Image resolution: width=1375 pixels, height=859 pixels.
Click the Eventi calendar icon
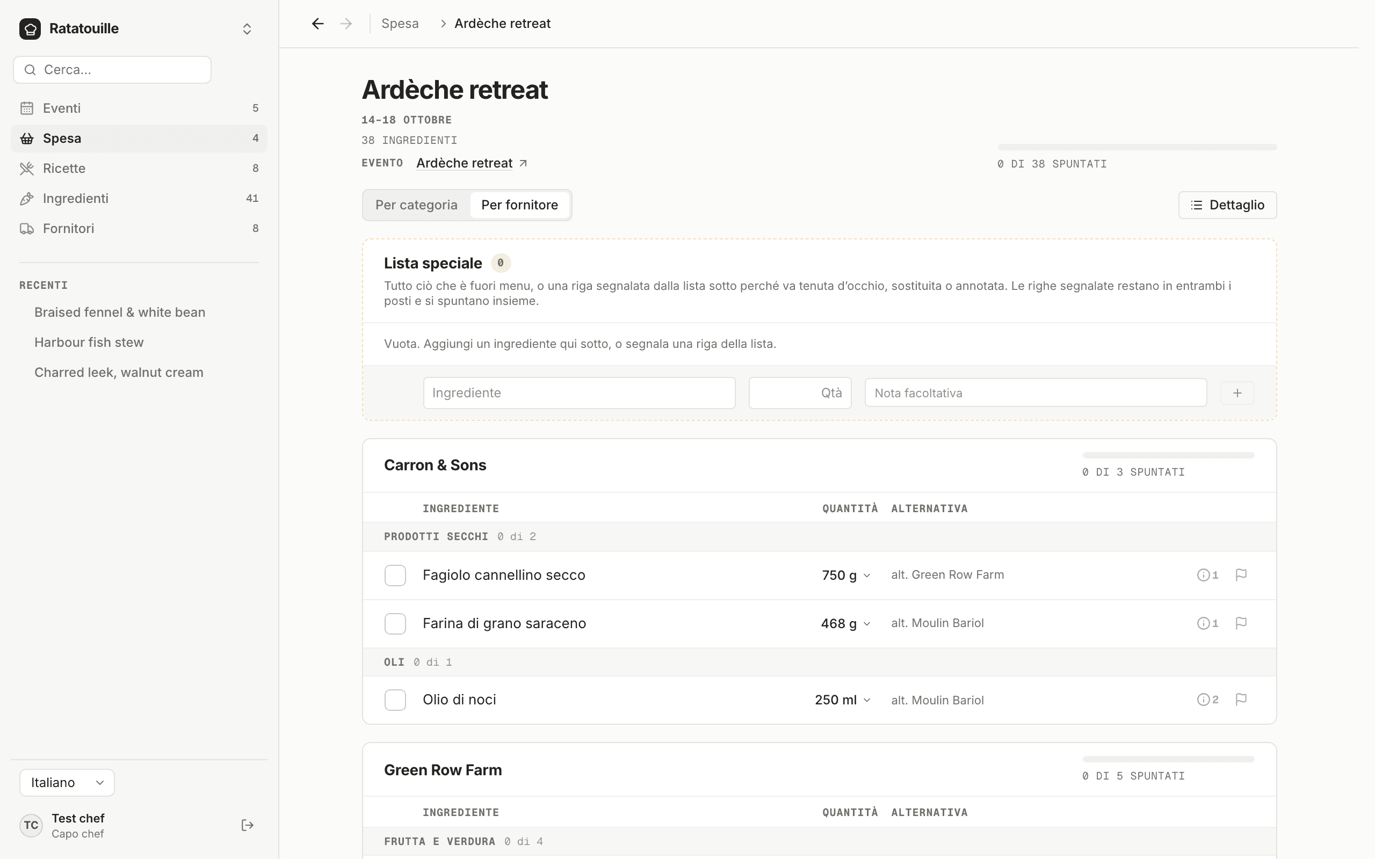tap(27, 108)
